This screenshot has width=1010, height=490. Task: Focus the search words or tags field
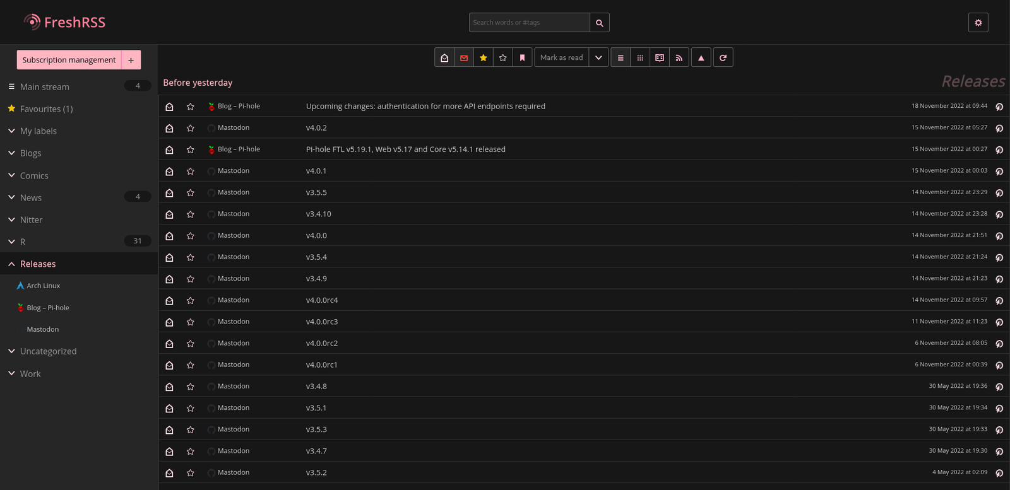pyautogui.click(x=529, y=23)
